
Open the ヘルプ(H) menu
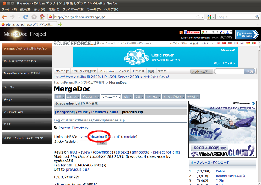(x=111, y=9)
